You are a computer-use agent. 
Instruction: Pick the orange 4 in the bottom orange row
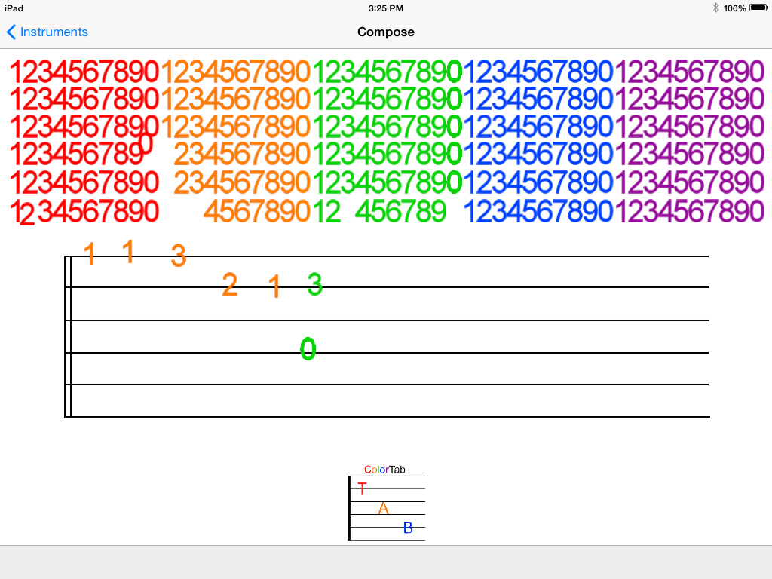tap(212, 212)
